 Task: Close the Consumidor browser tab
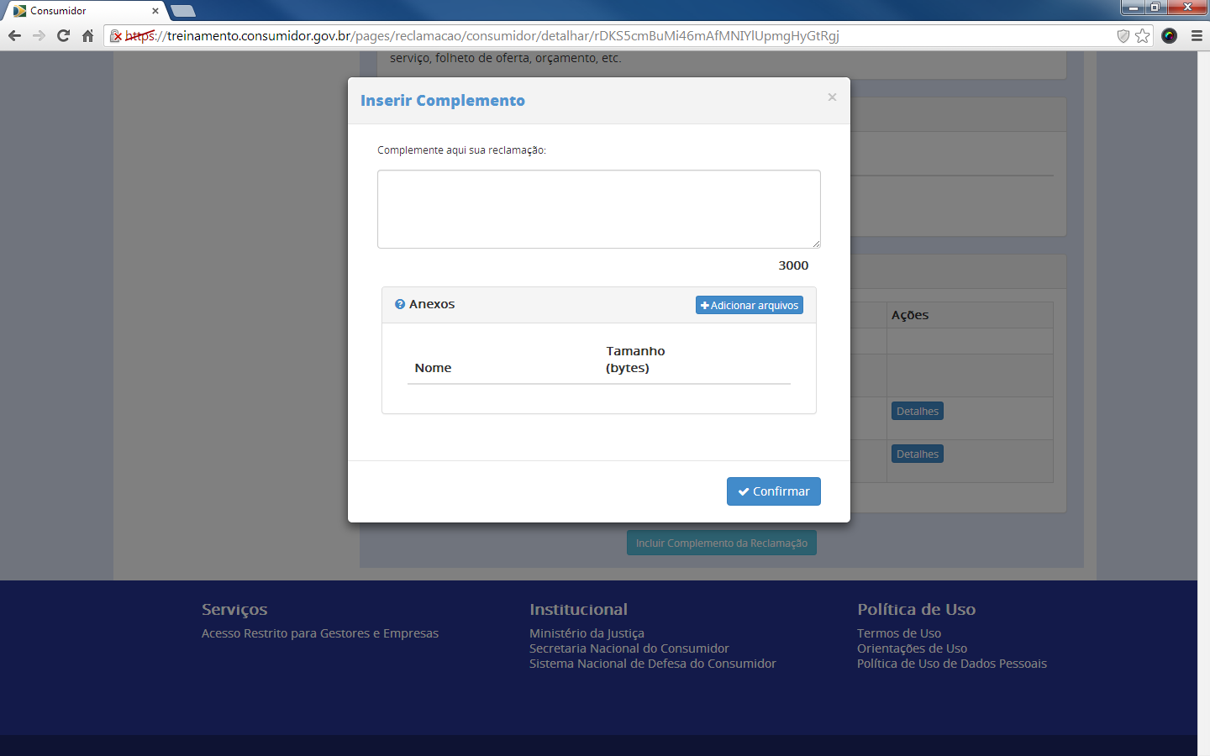(x=155, y=11)
